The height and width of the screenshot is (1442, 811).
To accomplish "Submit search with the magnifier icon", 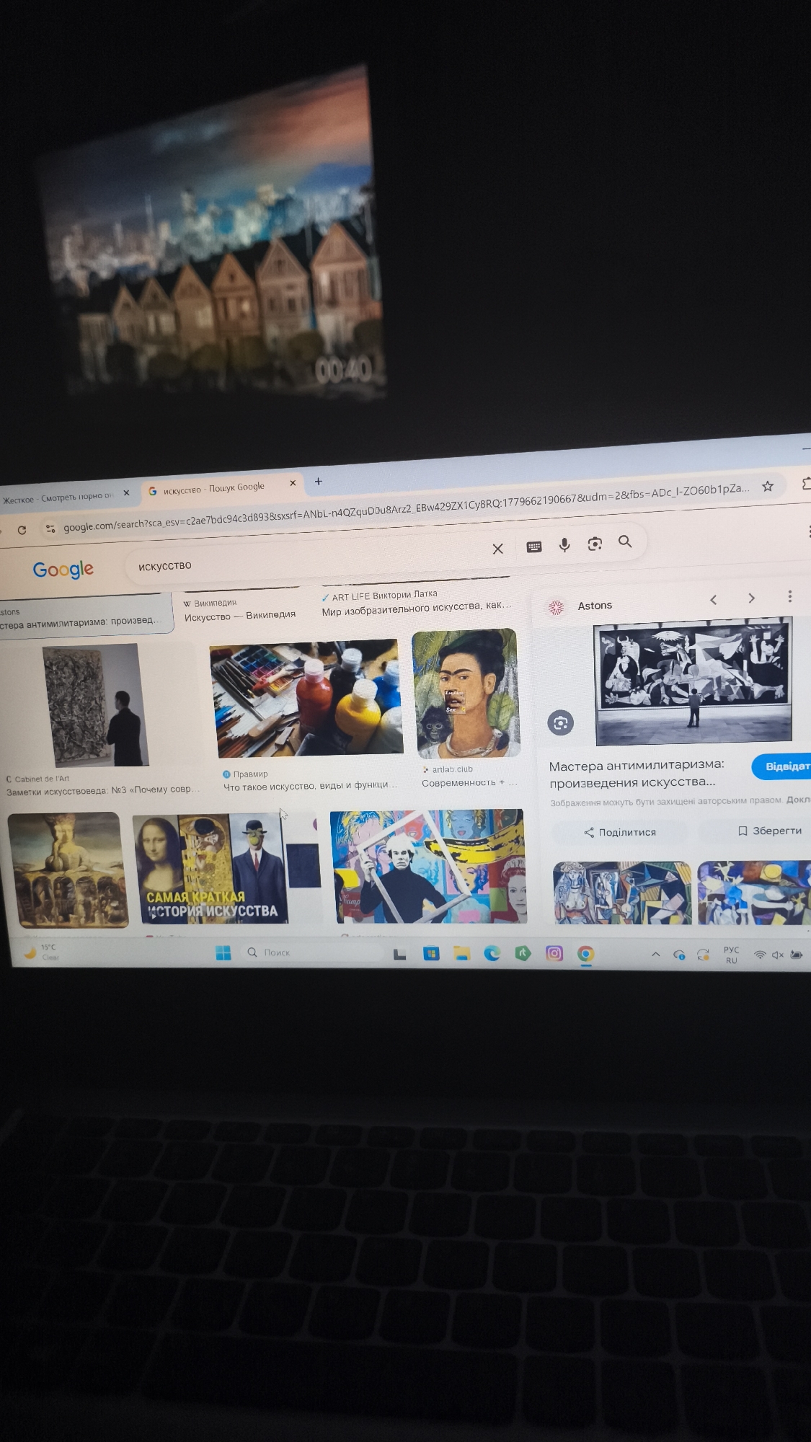I will point(625,541).
